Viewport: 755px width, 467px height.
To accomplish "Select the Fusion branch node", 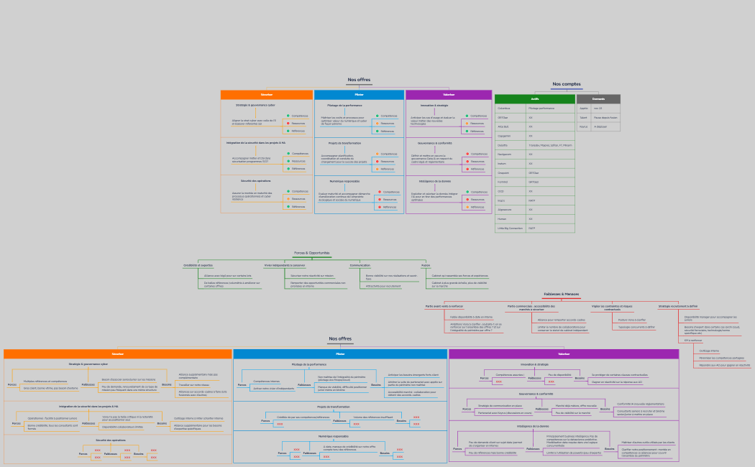I will tap(426, 265).
